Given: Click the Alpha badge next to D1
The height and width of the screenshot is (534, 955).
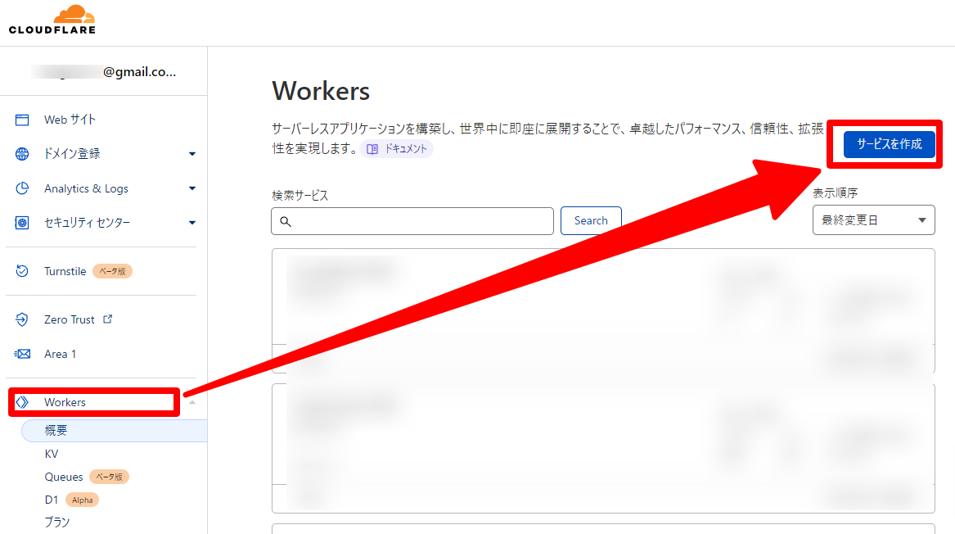Looking at the screenshot, I should click(x=82, y=500).
